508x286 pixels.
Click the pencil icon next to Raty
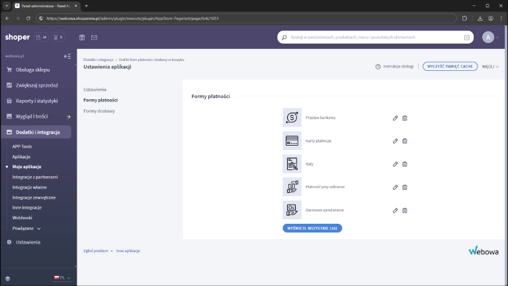click(396, 164)
